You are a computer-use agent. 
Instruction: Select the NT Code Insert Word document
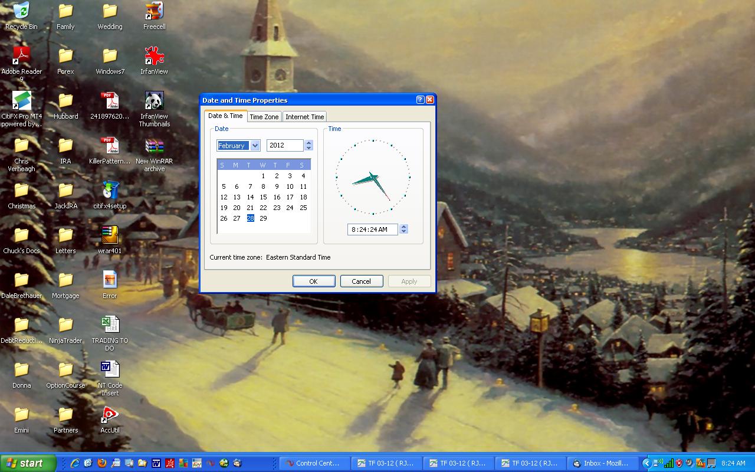point(110,378)
